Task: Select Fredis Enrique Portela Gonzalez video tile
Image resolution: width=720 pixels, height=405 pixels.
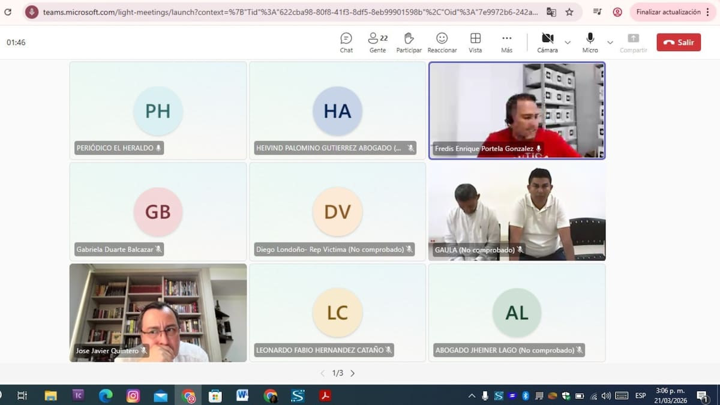Action: (517, 110)
